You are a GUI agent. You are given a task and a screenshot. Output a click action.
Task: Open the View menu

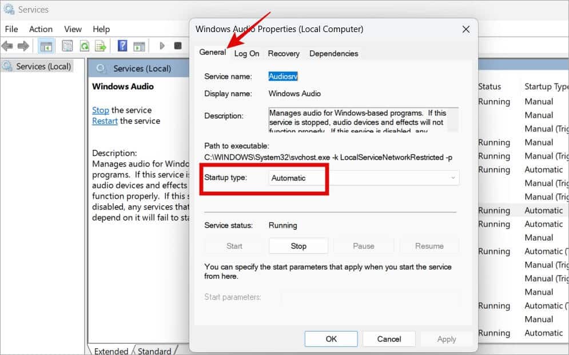[73, 29]
